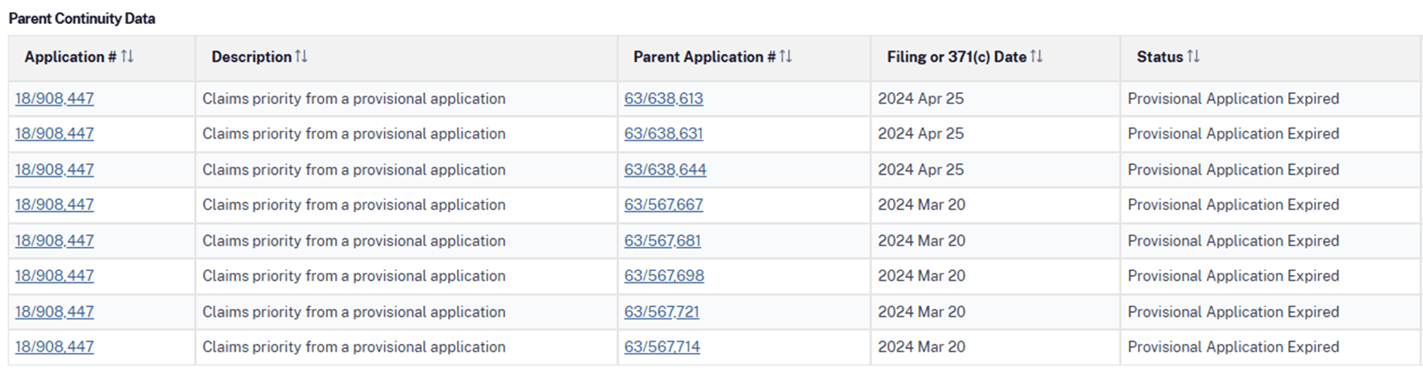Open provisional application 63/567,667
Image resolution: width=1423 pixels, height=369 pixels.
[663, 205]
